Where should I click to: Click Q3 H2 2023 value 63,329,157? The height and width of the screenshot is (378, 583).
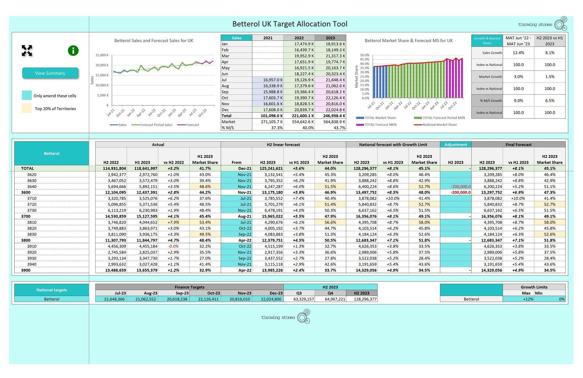[x=299, y=299]
